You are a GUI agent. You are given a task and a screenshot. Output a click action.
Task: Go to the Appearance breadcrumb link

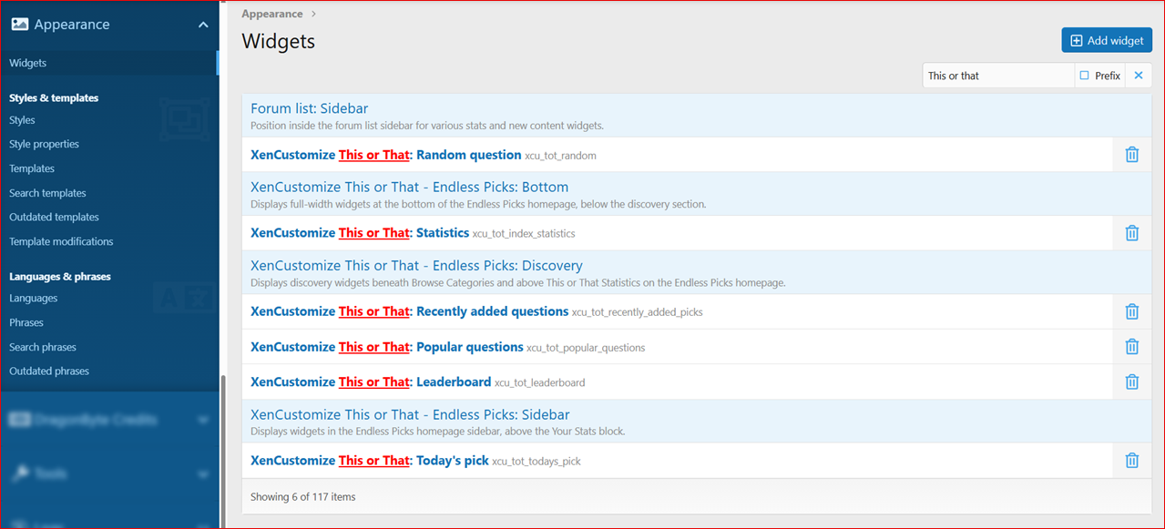pyautogui.click(x=272, y=14)
